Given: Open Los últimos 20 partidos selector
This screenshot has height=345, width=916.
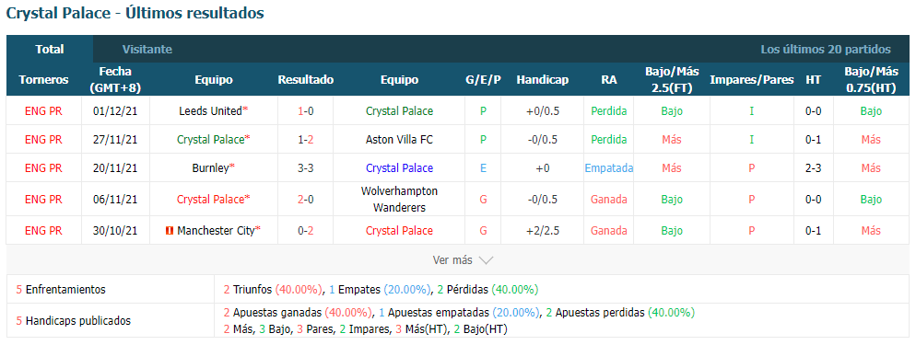Looking at the screenshot, I should (826, 50).
